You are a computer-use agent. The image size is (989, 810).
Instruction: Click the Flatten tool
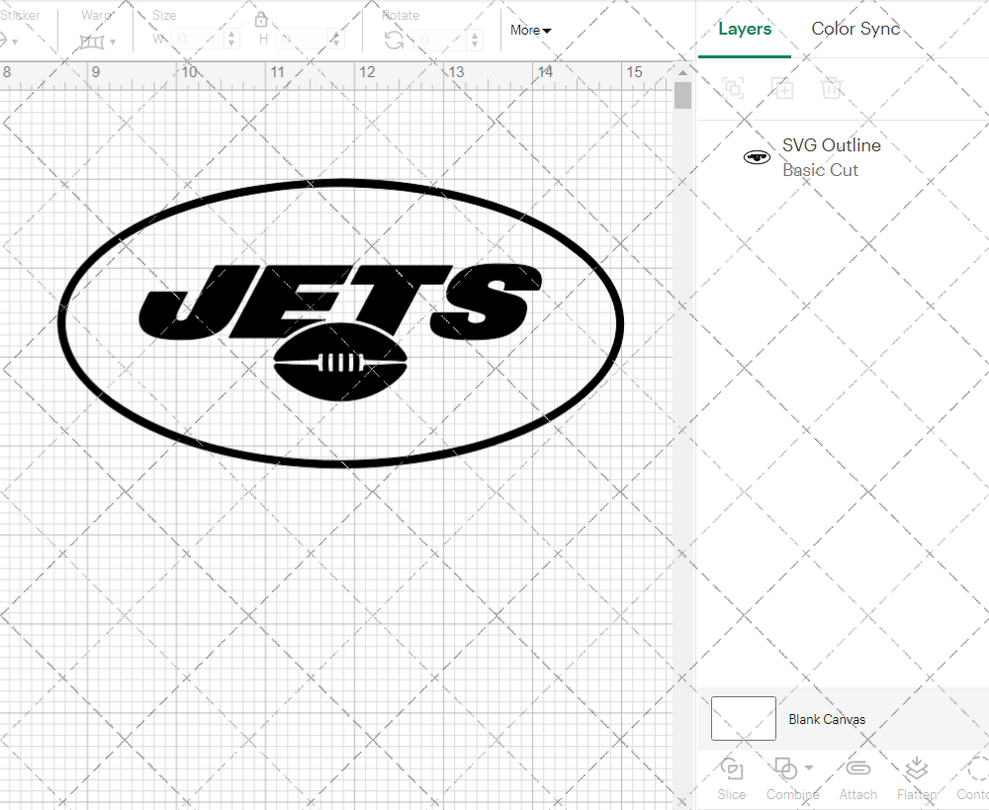917,780
